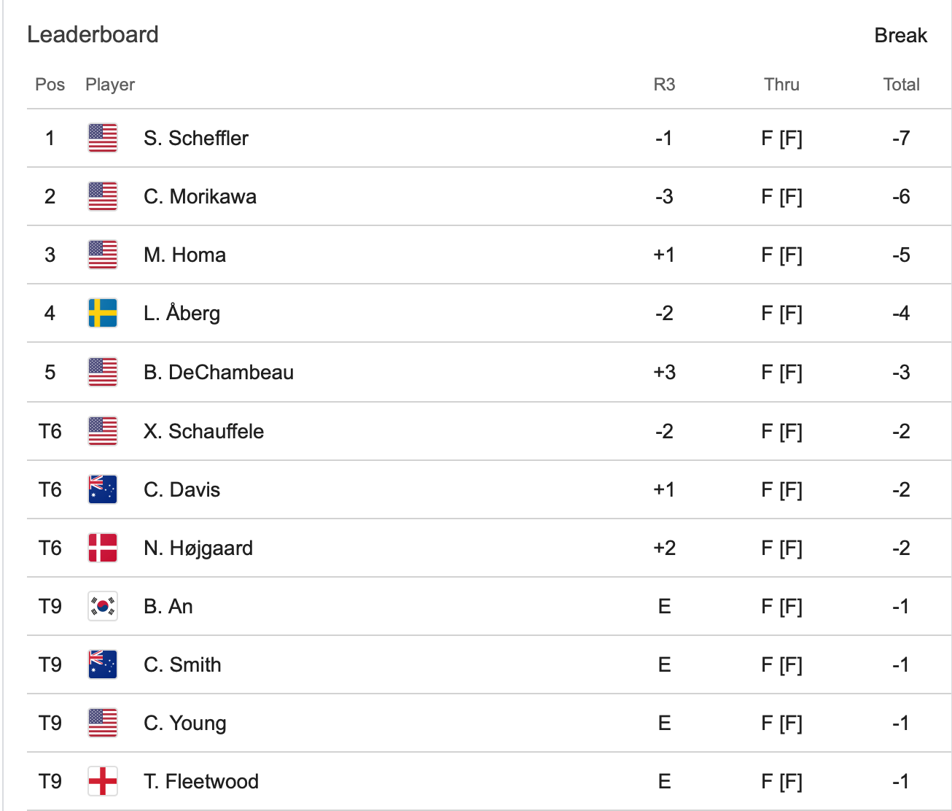Click the R3 column header
Viewport: 952px width, 811px height.
coord(664,85)
